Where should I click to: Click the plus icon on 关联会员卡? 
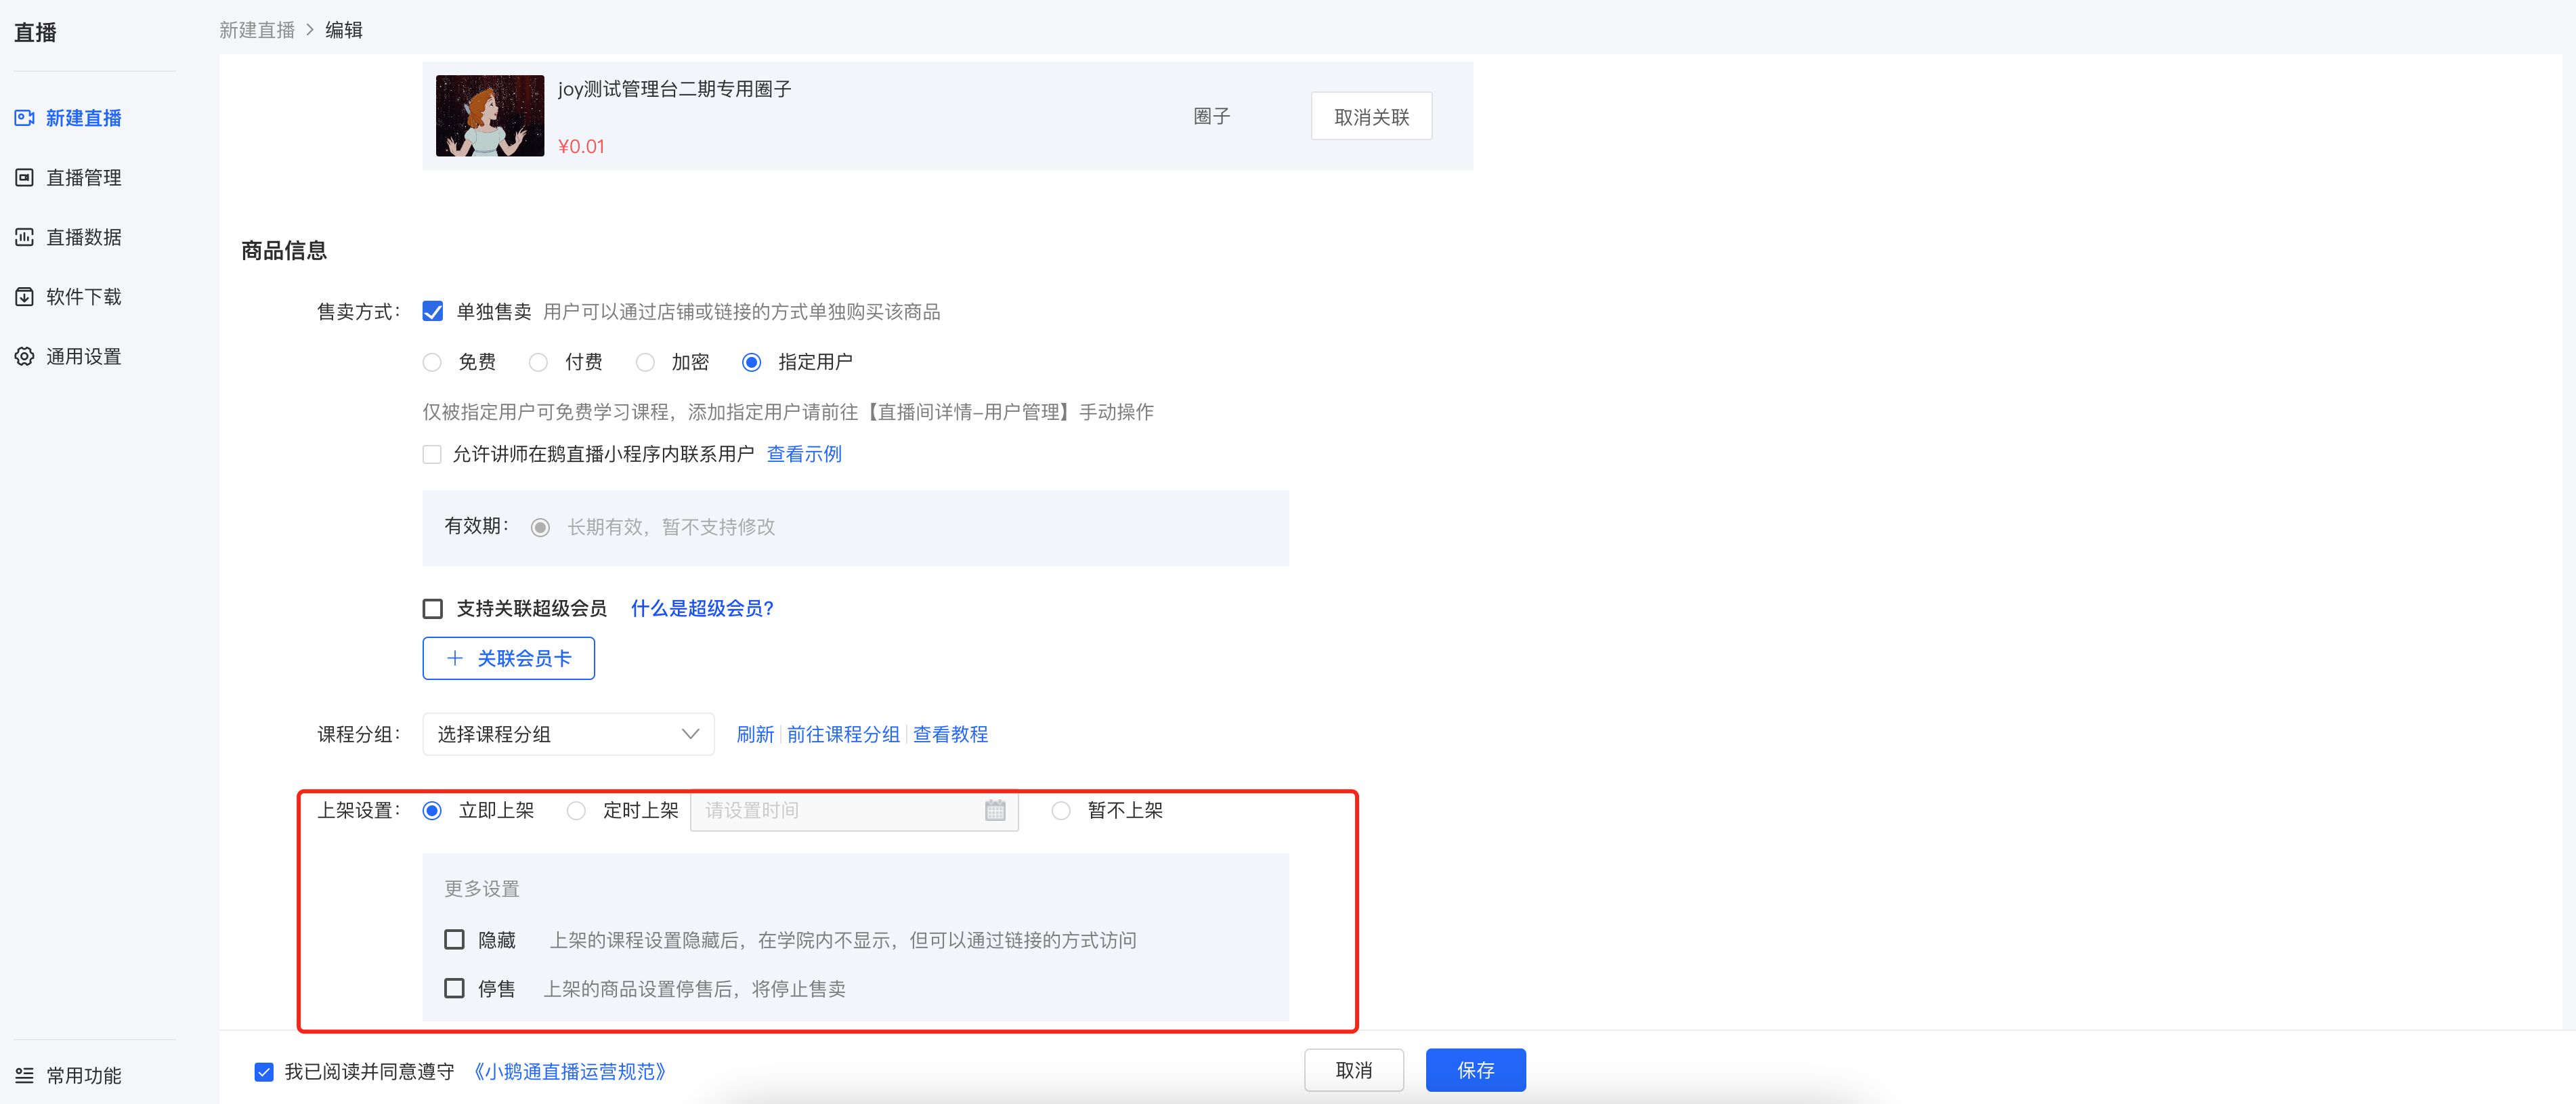coord(455,658)
